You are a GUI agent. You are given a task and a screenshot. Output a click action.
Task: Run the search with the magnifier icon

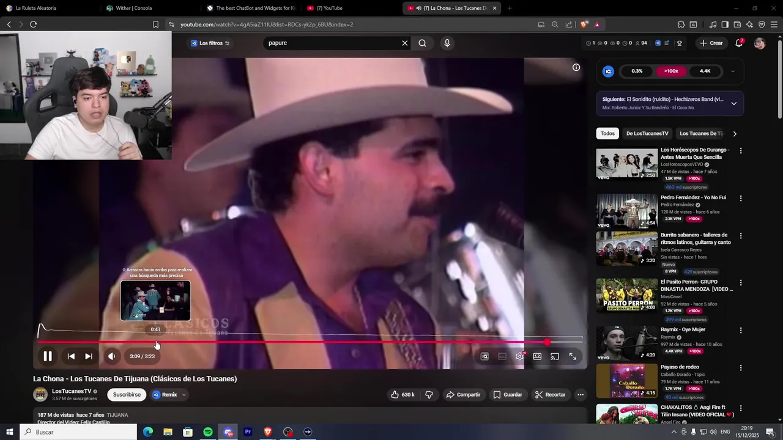click(422, 43)
